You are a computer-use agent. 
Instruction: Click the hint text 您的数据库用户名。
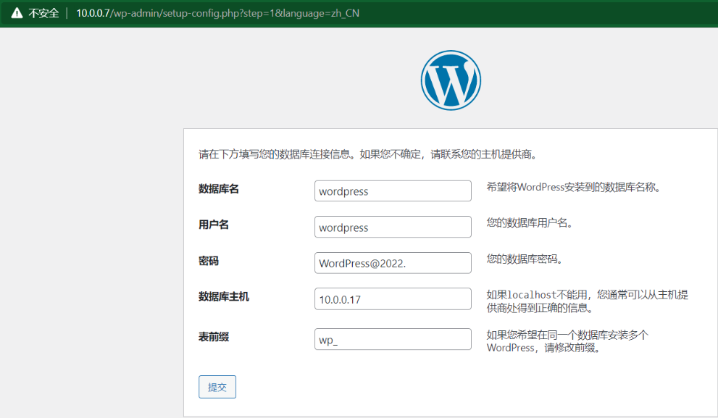530,223
